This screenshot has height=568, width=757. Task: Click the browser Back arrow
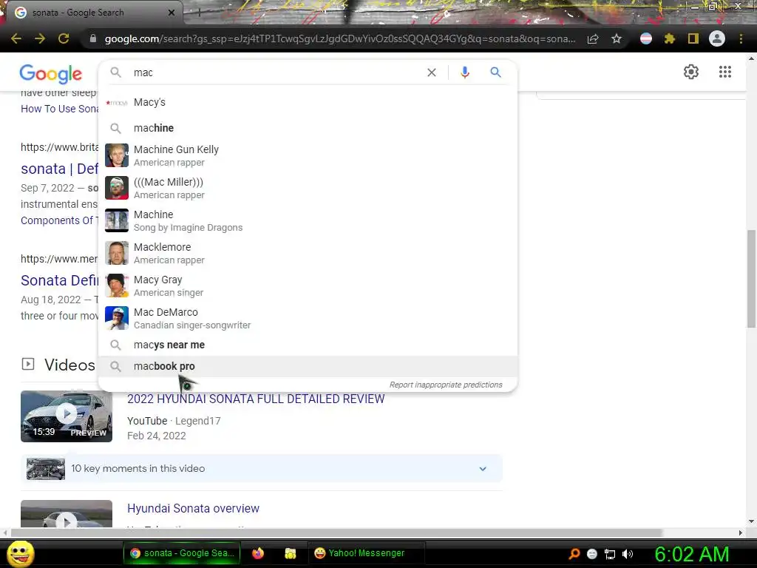tap(16, 38)
